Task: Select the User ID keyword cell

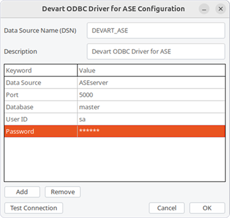Action: click(41, 119)
